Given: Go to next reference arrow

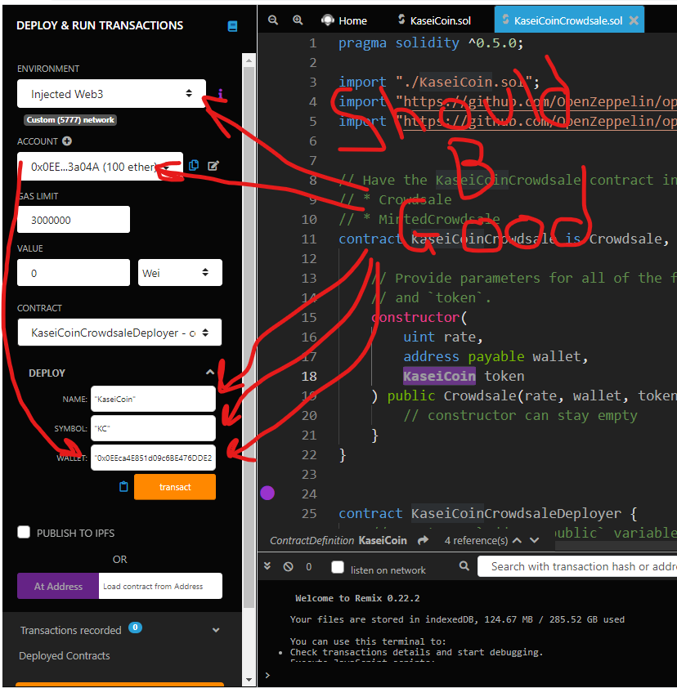Looking at the screenshot, I should coord(534,540).
